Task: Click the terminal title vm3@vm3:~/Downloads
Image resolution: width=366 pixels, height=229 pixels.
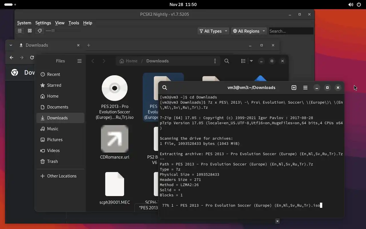Action: coord(251,88)
